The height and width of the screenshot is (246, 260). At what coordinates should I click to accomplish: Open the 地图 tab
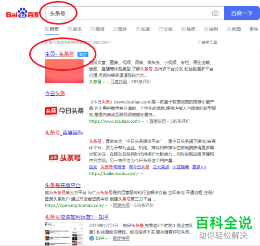tap(233, 29)
